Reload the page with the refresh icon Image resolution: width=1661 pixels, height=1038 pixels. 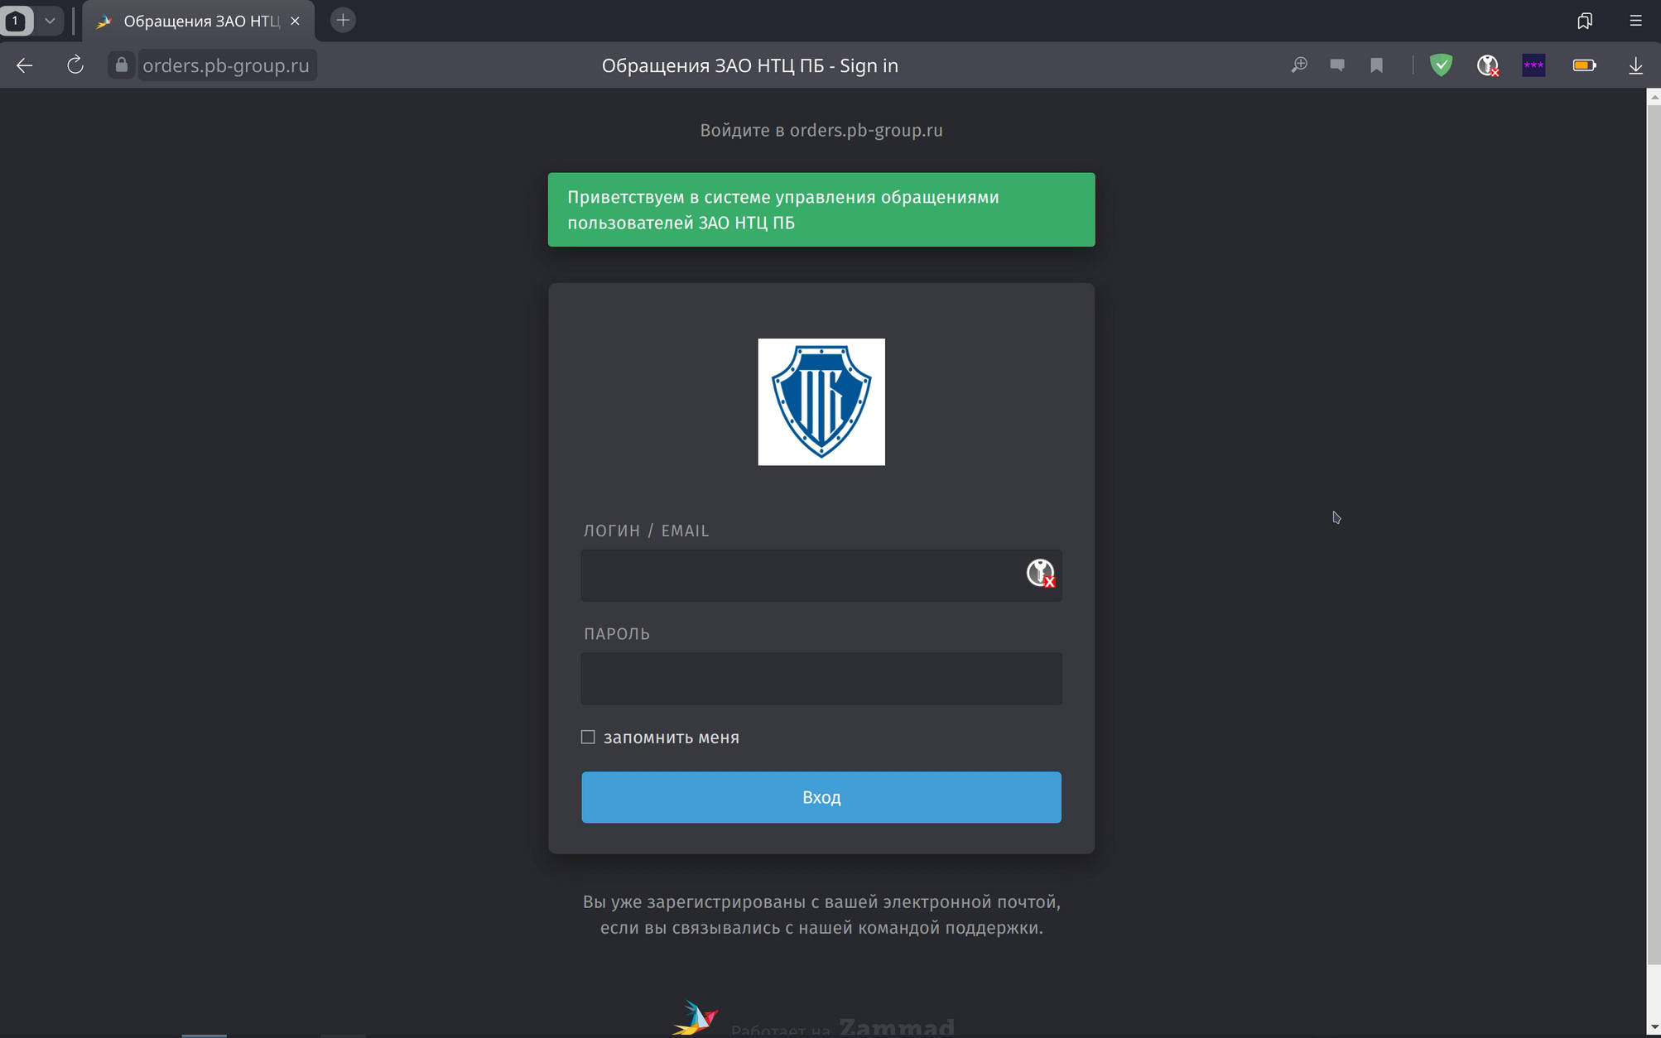[75, 65]
